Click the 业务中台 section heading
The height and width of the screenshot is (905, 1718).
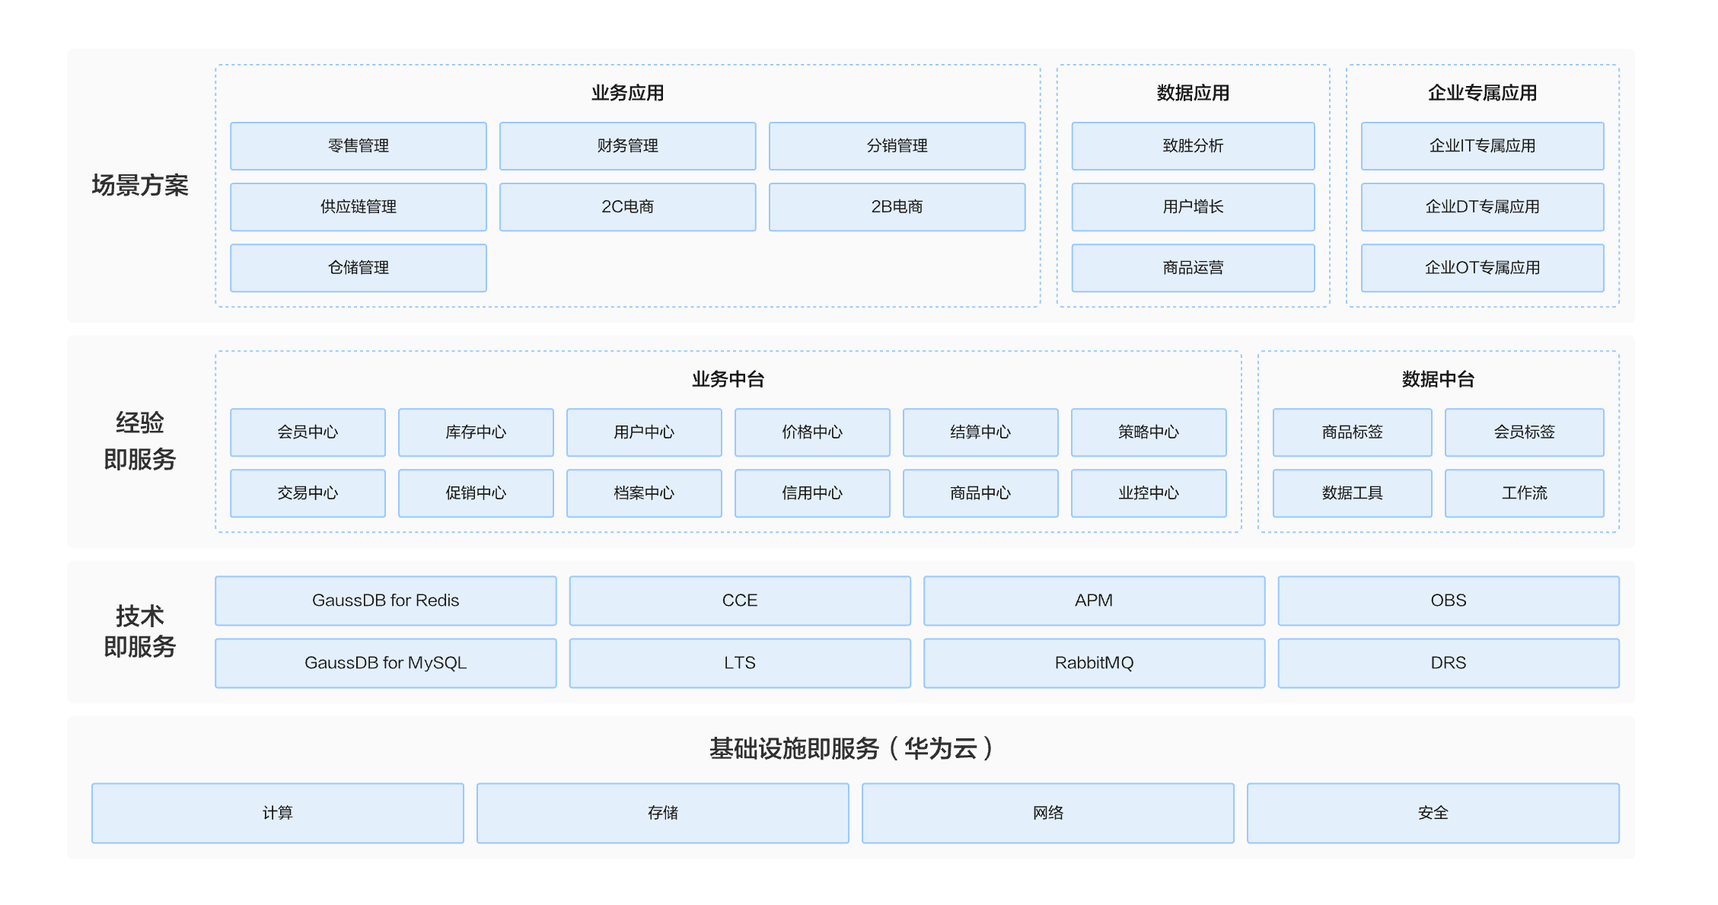point(728,379)
